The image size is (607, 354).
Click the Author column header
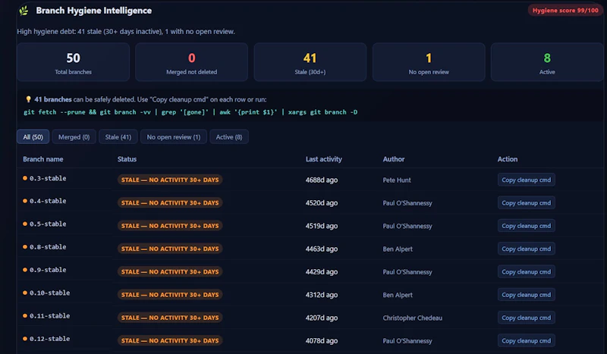[394, 159]
